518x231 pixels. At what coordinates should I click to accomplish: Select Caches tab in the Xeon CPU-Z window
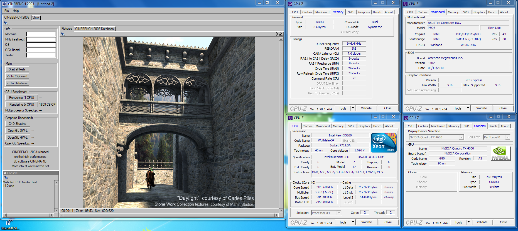pos(308,126)
